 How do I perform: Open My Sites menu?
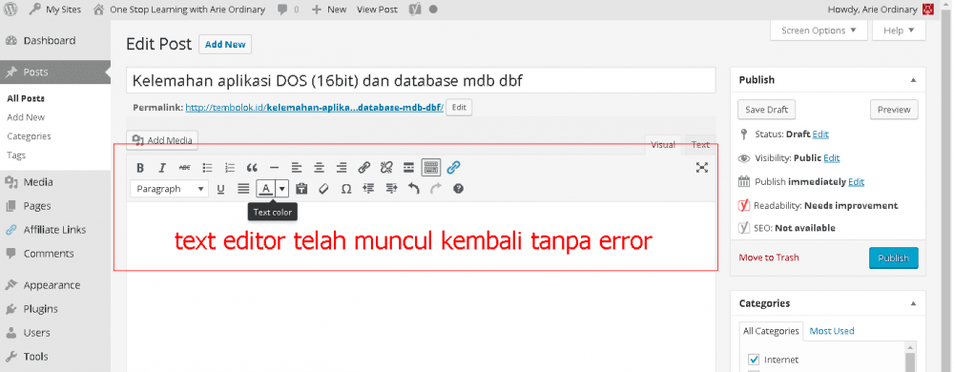tap(54, 10)
